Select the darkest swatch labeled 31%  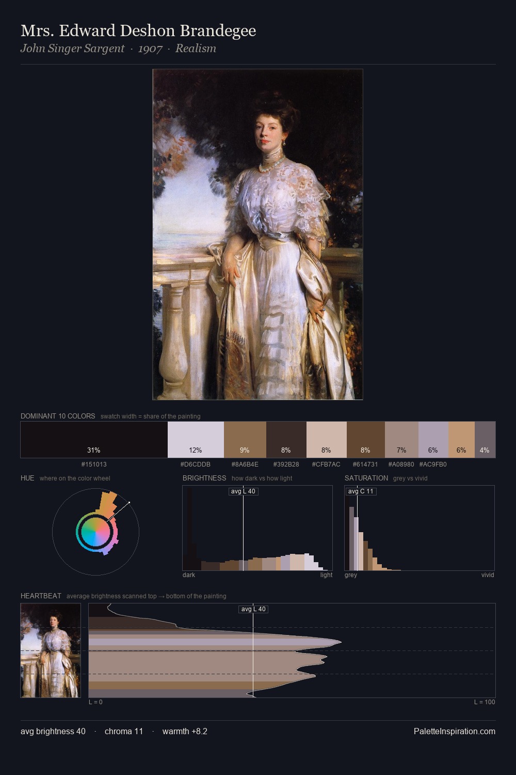pos(94,440)
